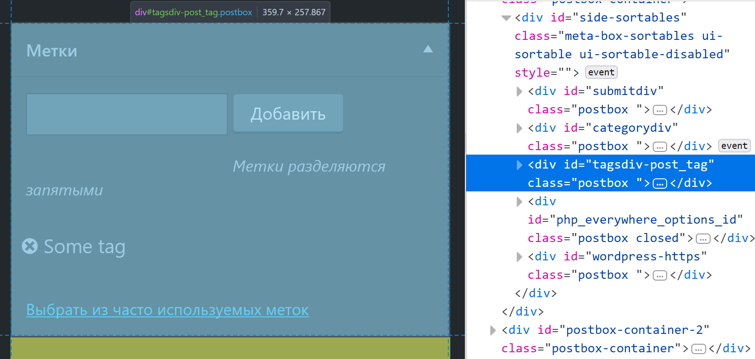Open event badge on categorydiv row

tap(734, 146)
